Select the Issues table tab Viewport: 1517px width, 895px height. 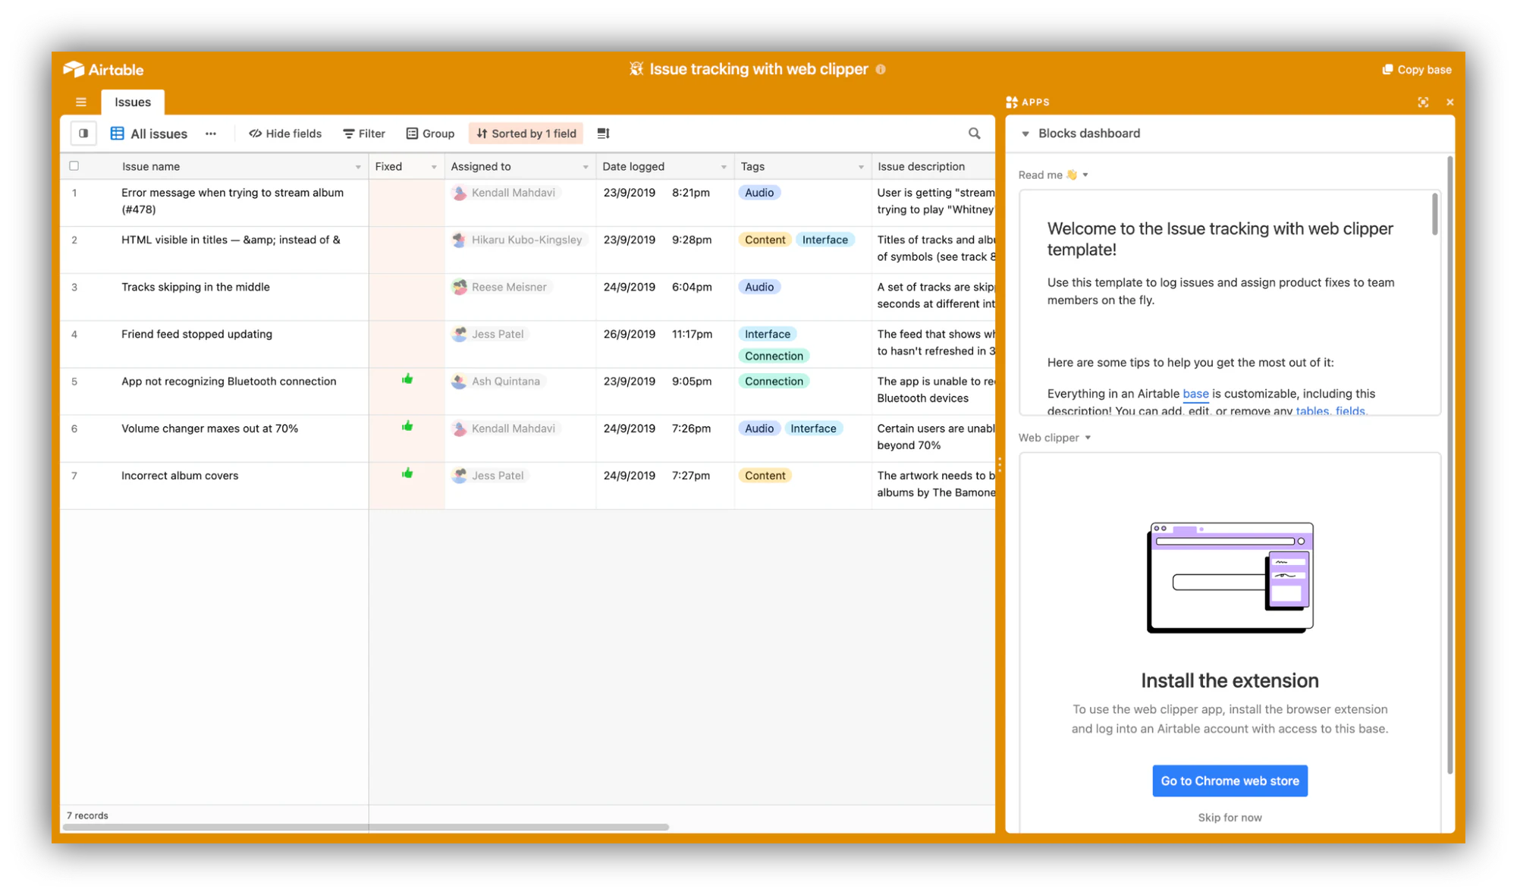(133, 102)
